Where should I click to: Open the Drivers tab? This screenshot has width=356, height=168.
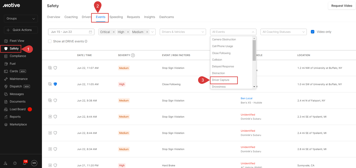pyautogui.click(x=87, y=17)
